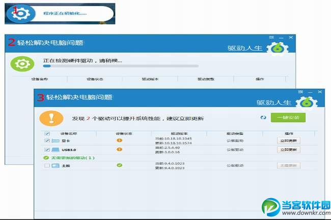Click the version text 更新:10.18.10.3574
Image resolution: width=331 pixels, height=220 pixels.
(173, 143)
